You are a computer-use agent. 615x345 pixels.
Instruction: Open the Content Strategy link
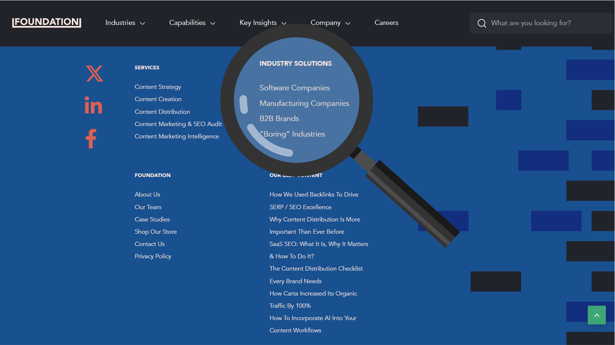tap(158, 87)
